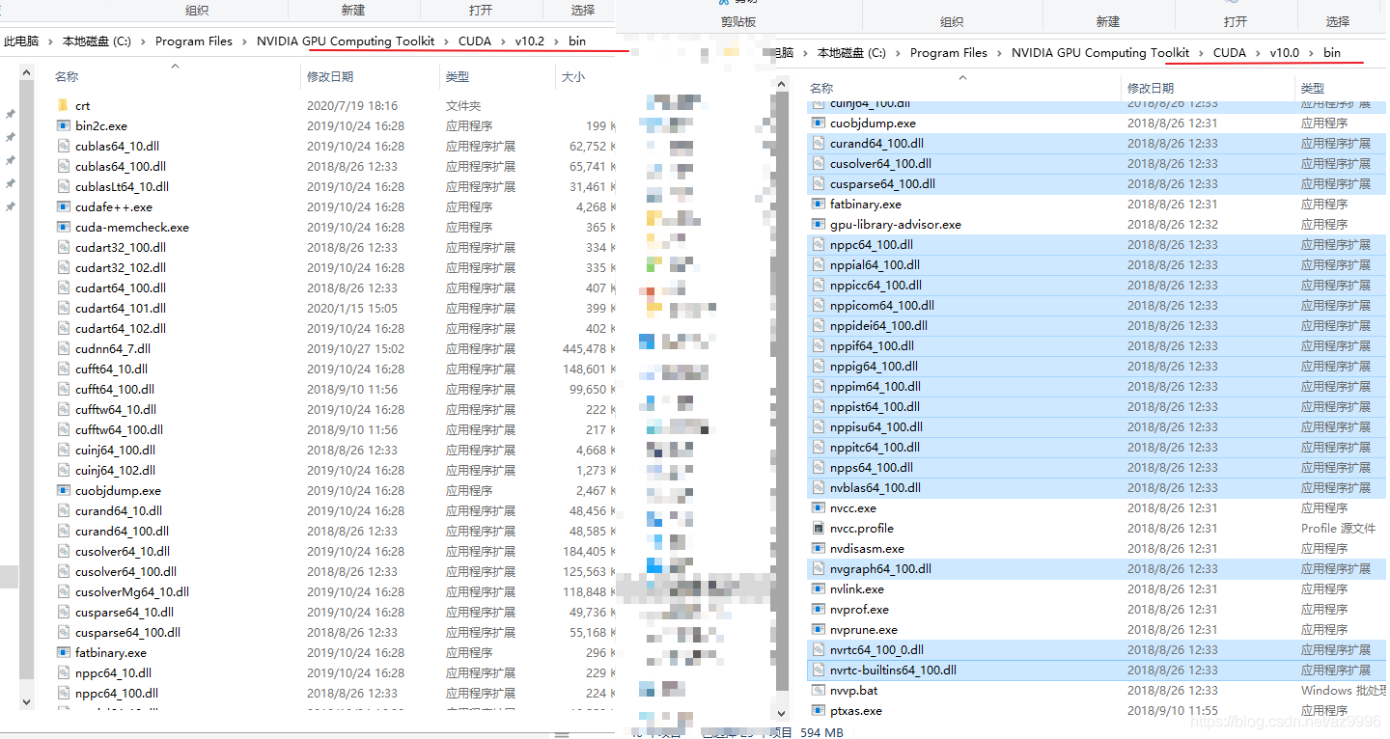Select cufftw64_100.dll file name

pos(119,429)
